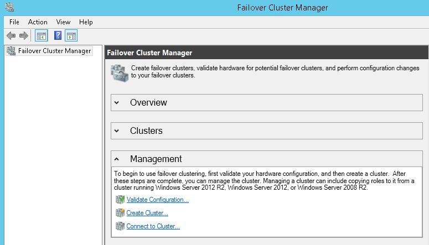
Task: Open the File menu
Action: 14,22
